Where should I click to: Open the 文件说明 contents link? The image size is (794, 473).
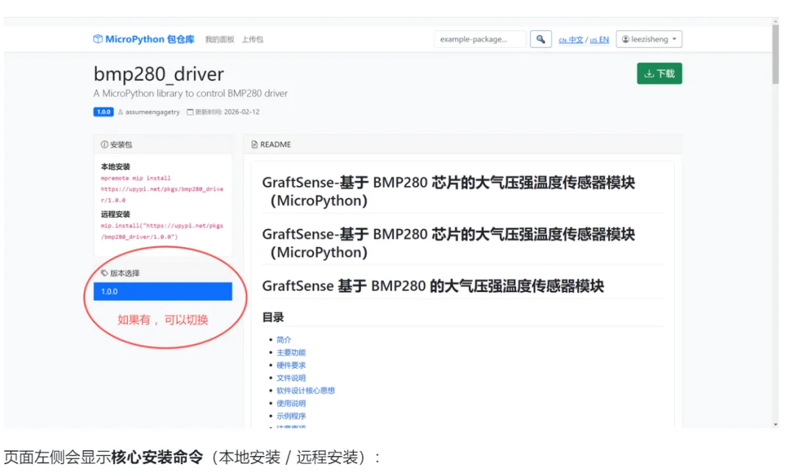click(x=291, y=377)
